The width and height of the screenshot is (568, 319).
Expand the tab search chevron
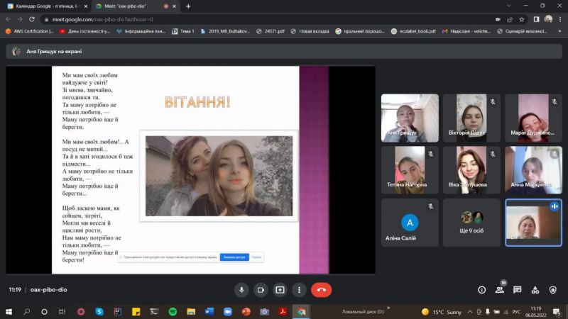click(508, 6)
